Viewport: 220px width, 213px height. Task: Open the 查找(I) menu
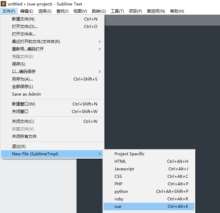pos(63,11)
